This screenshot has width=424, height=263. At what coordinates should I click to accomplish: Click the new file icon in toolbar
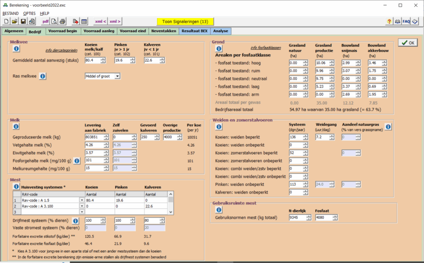click(6, 22)
